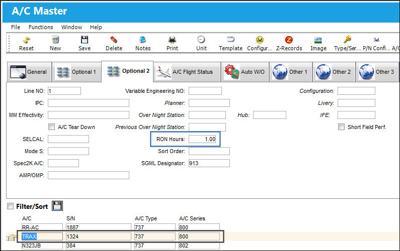Viewport: 400px width, 251px height.
Task: Open the Help menu
Action: pos(96,27)
